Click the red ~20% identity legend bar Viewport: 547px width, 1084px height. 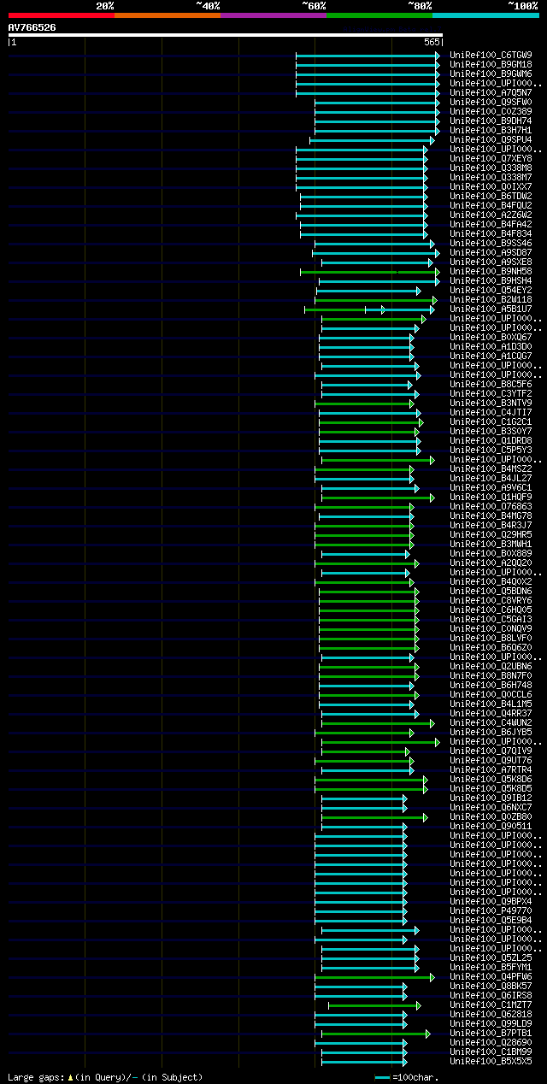[x=62, y=15]
